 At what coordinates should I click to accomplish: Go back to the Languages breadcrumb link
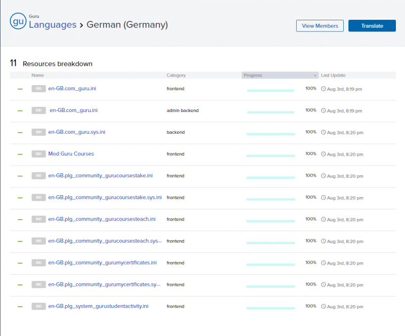pos(53,25)
